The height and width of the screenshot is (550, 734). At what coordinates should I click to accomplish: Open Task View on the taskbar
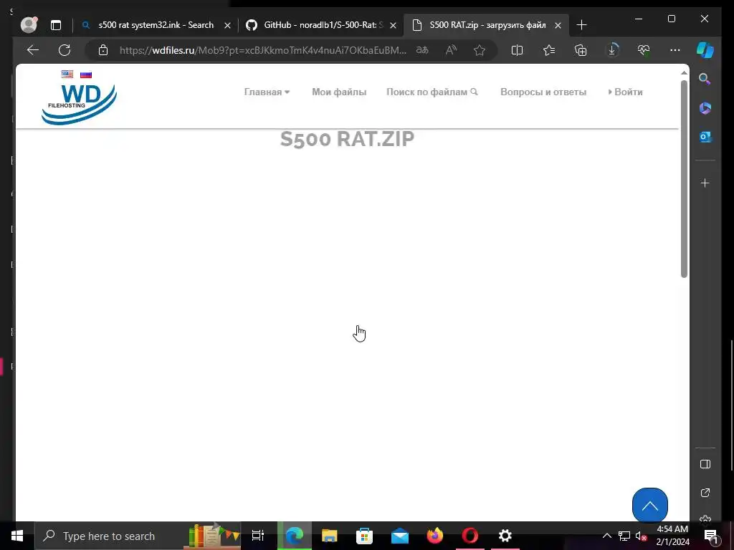point(257,536)
